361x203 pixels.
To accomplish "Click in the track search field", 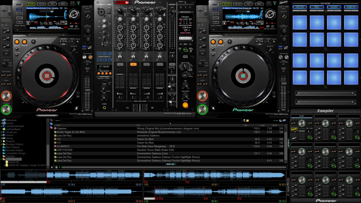I will tap(152, 120).
